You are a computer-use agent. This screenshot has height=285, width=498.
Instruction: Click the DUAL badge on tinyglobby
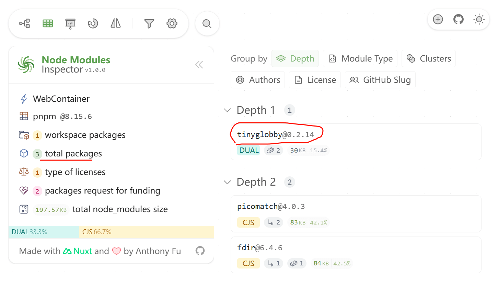(x=248, y=150)
